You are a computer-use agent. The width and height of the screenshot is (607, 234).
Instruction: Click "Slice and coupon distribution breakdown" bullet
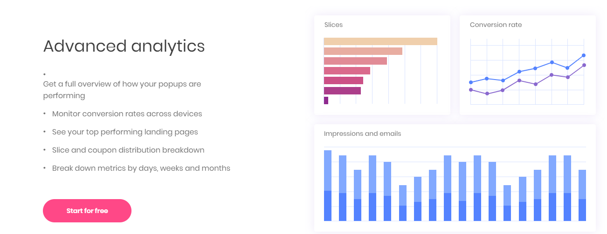(128, 150)
